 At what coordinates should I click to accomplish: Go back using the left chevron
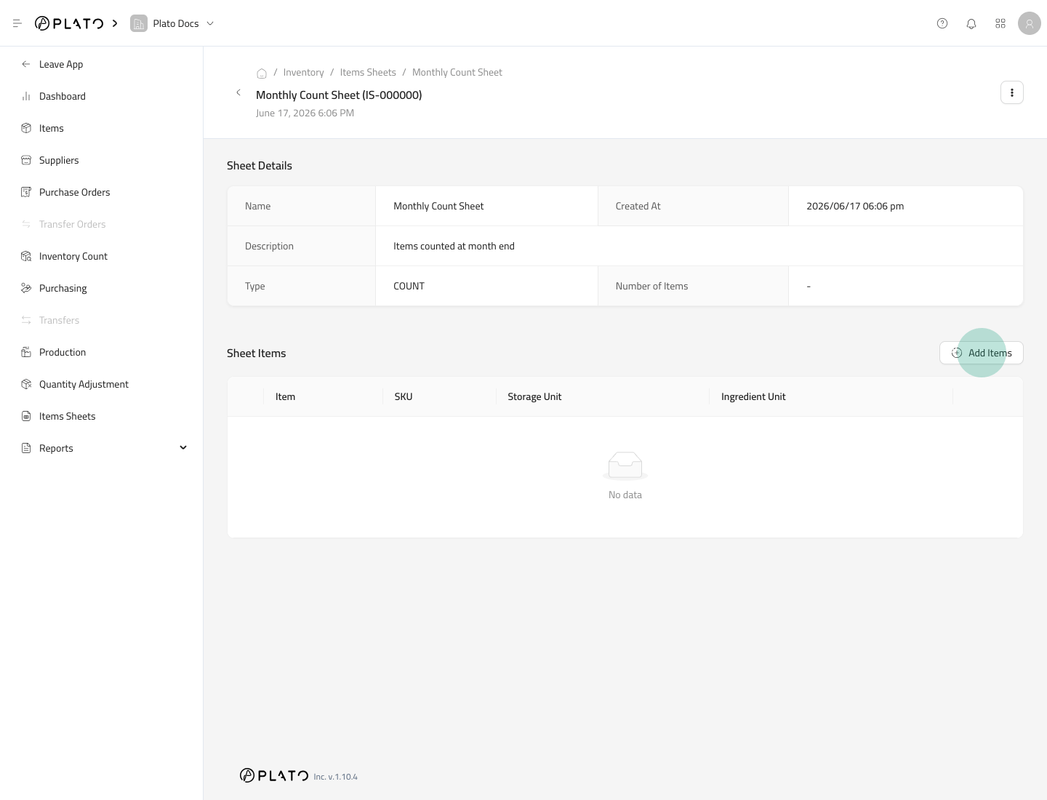coord(238,92)
